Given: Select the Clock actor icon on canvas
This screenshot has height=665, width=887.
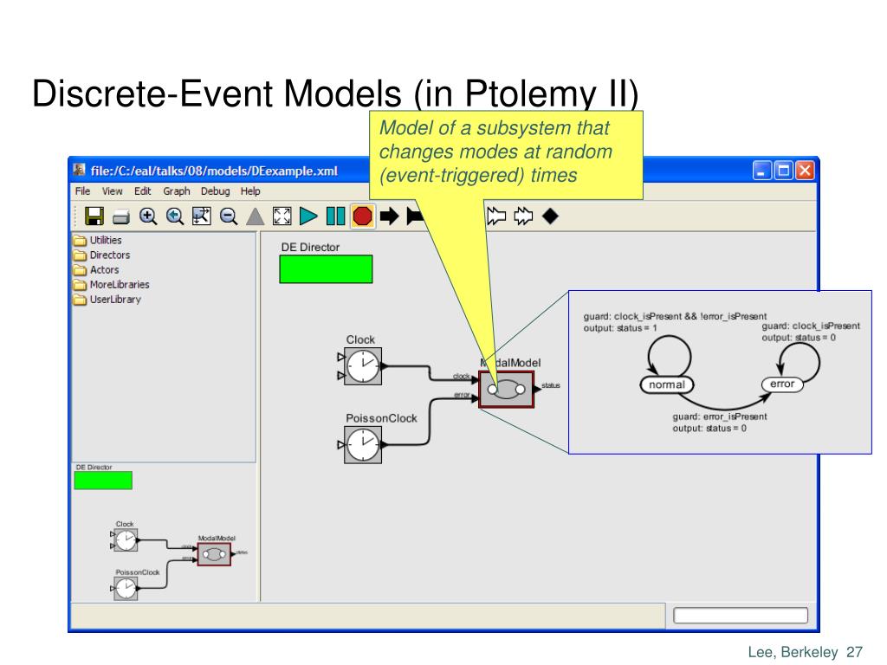Looking at the screenshot, I should [x=363, y=366].
